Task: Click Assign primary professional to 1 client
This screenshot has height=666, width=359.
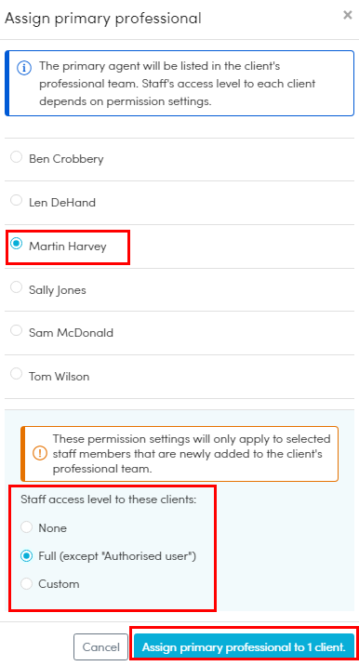Action: 244,646
